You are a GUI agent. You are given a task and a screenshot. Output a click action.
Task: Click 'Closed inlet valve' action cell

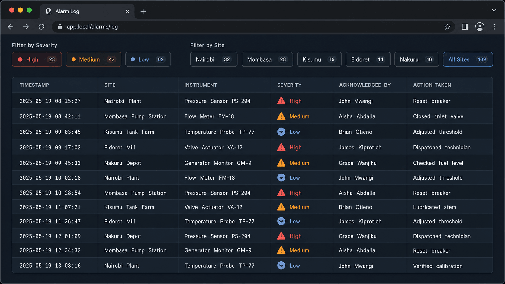click(x=438, y=116)
